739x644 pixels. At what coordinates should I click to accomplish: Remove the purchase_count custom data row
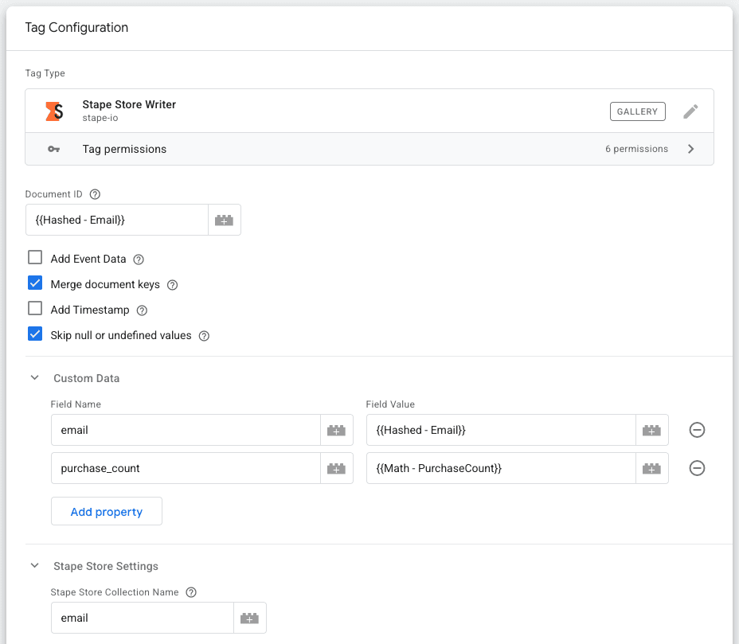click(x=697, y=468)
